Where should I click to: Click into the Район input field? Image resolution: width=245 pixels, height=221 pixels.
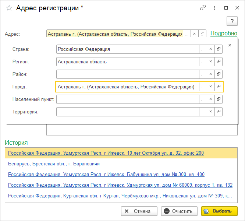[x=127, y=74]
